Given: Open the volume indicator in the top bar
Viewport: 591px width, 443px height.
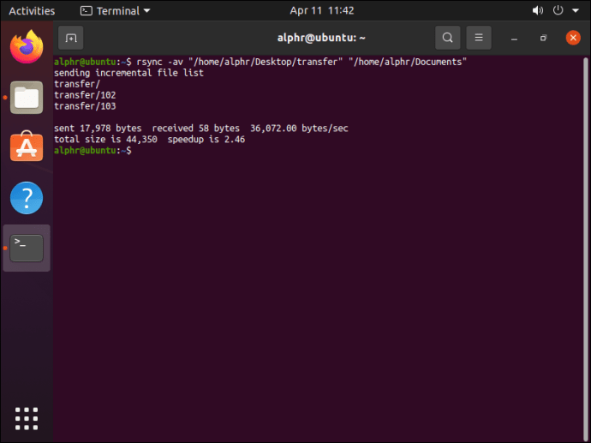Looking at the screenshot, I should click(538, 10).
